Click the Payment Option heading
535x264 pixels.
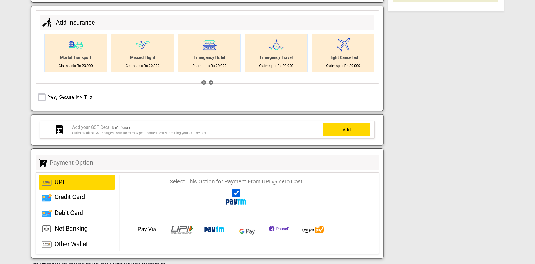(x=71, y=163)
